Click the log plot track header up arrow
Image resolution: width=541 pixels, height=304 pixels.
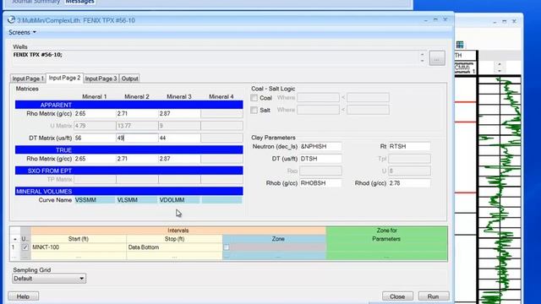click(500, 64)
